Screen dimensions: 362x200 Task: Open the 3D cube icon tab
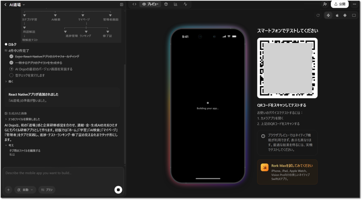pos(166,4)
